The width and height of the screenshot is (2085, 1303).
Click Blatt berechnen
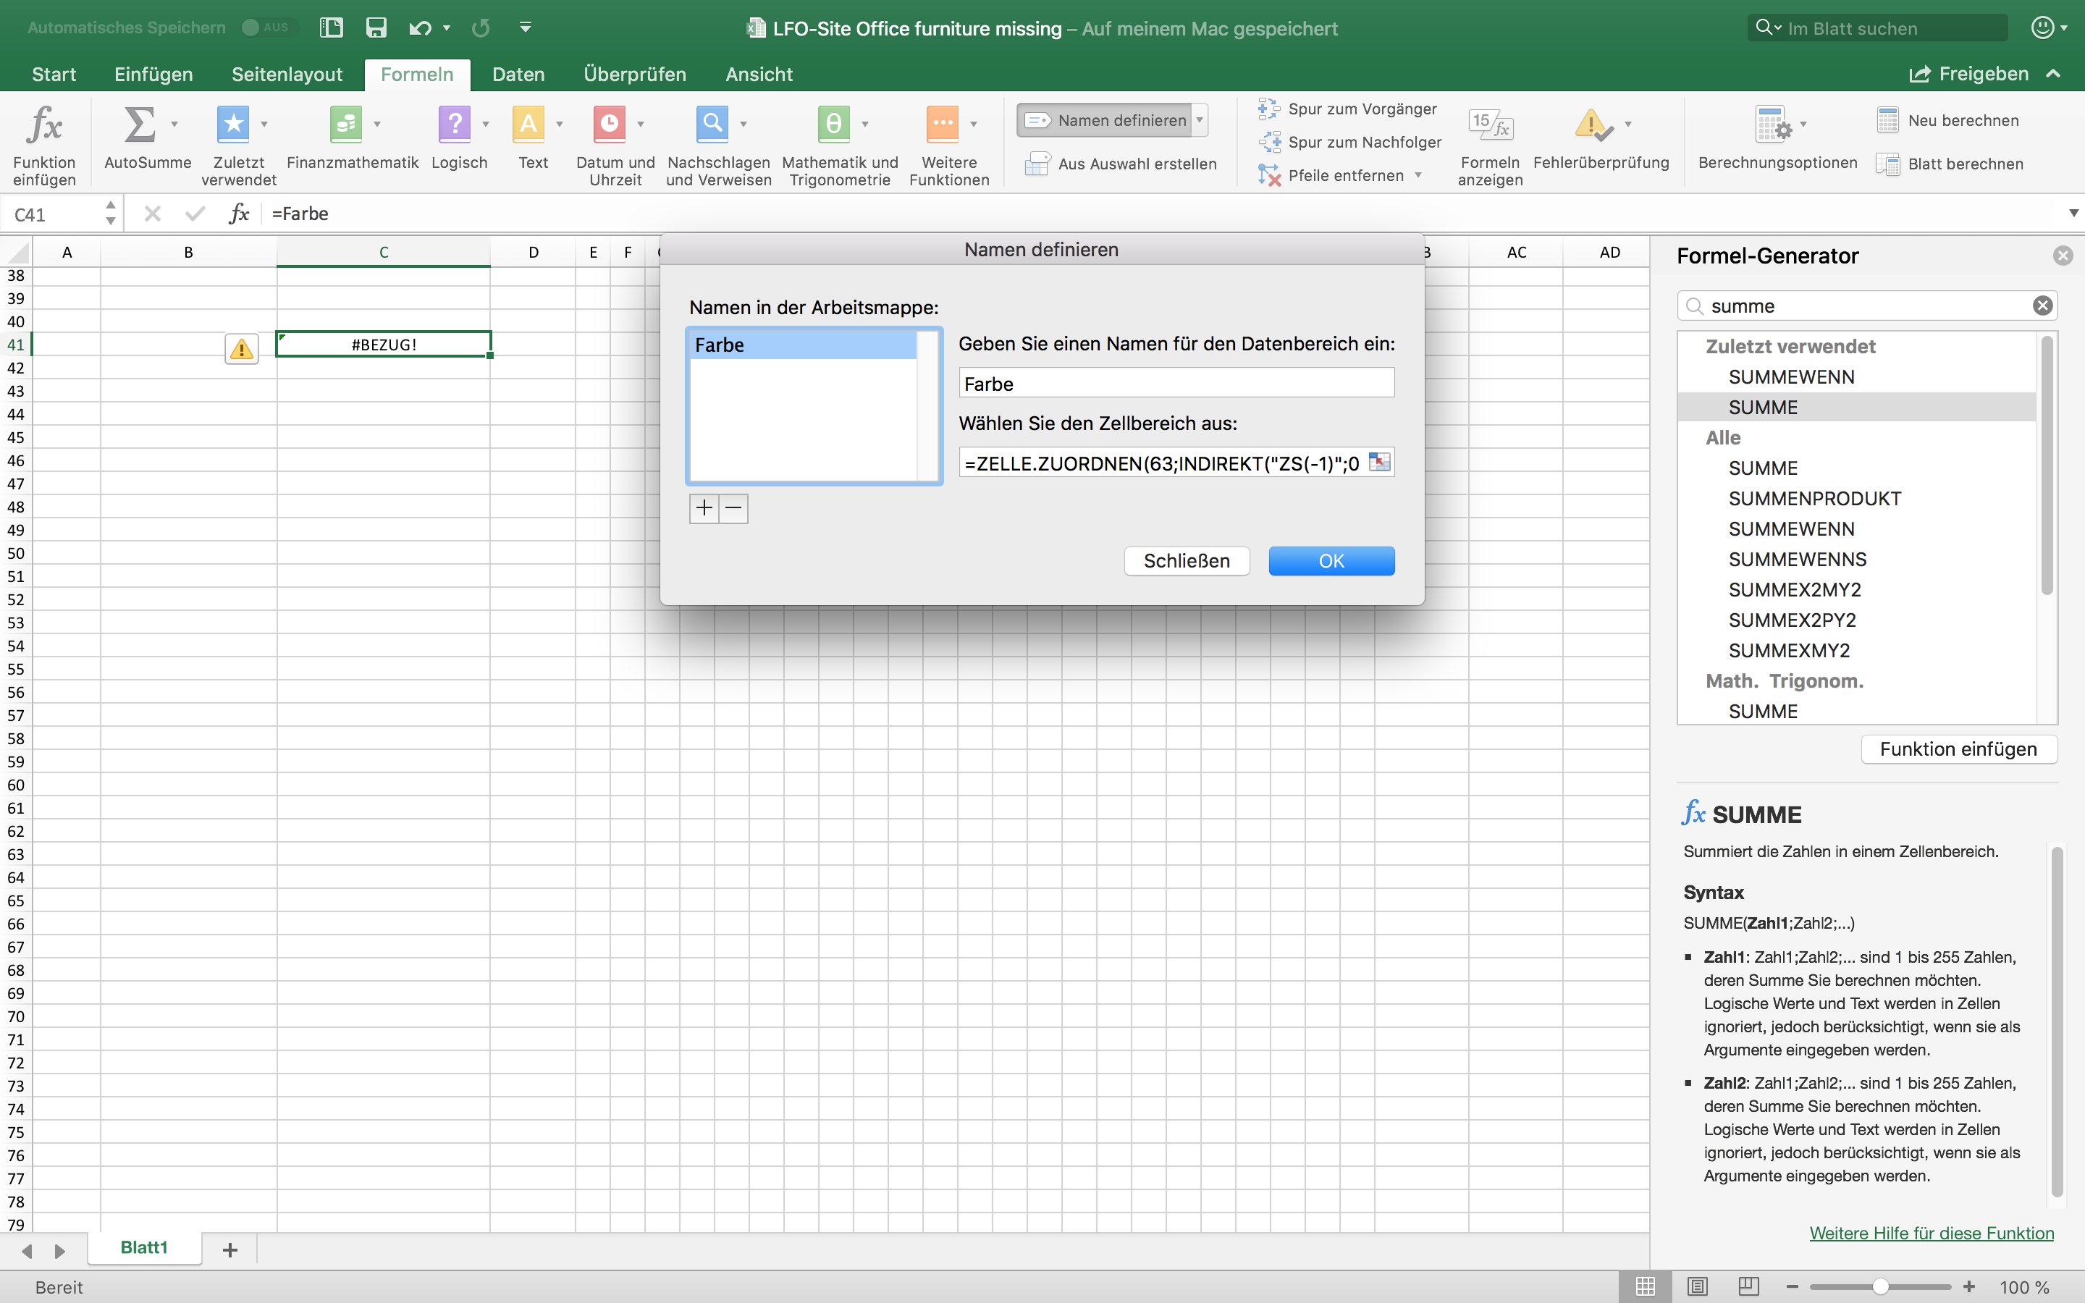point(1950,164)
